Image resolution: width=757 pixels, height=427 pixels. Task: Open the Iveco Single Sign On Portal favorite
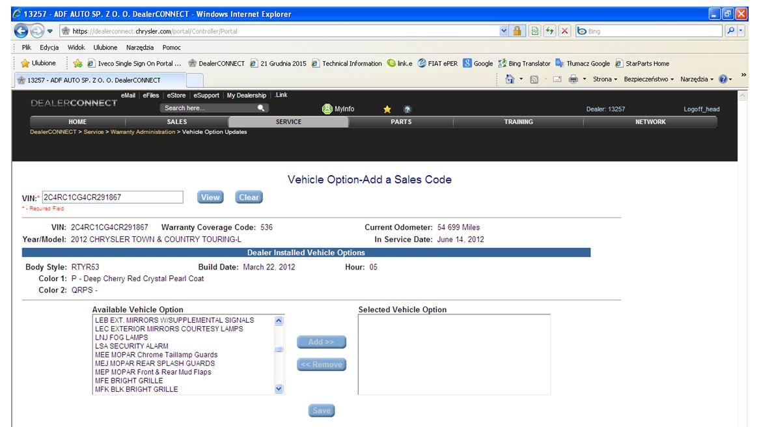[x=134, y=63]
